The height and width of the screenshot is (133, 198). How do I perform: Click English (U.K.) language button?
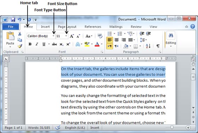75,128
